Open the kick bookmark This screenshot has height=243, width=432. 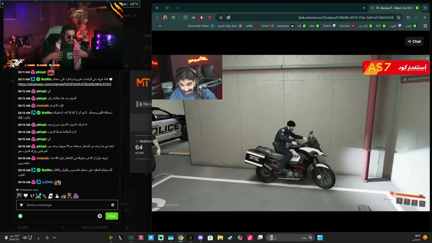click(315, 26)
